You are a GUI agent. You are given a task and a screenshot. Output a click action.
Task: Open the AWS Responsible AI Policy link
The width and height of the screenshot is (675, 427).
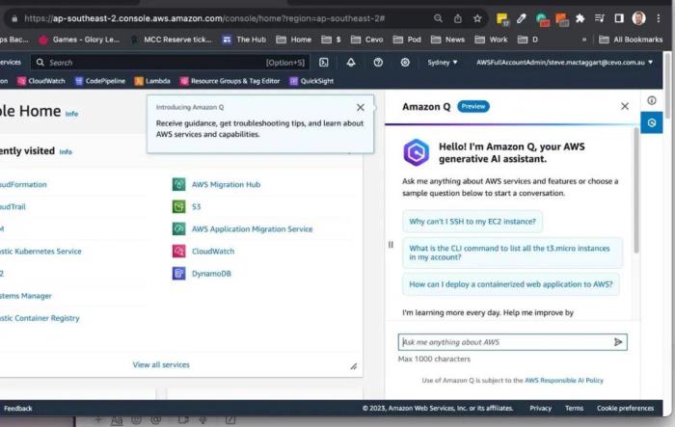[x=564, y=380]
